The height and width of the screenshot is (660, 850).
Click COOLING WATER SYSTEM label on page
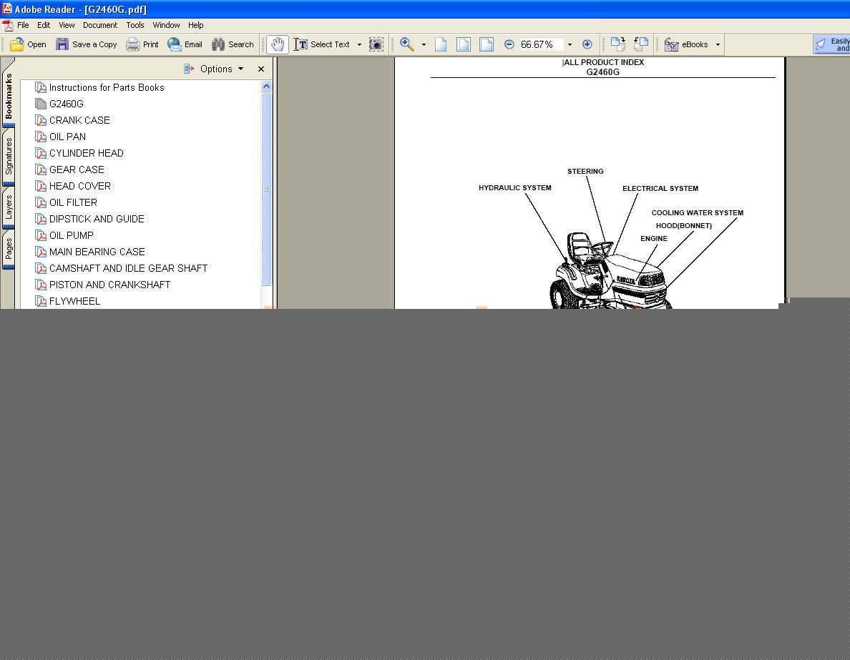click(x=697, y=213)
